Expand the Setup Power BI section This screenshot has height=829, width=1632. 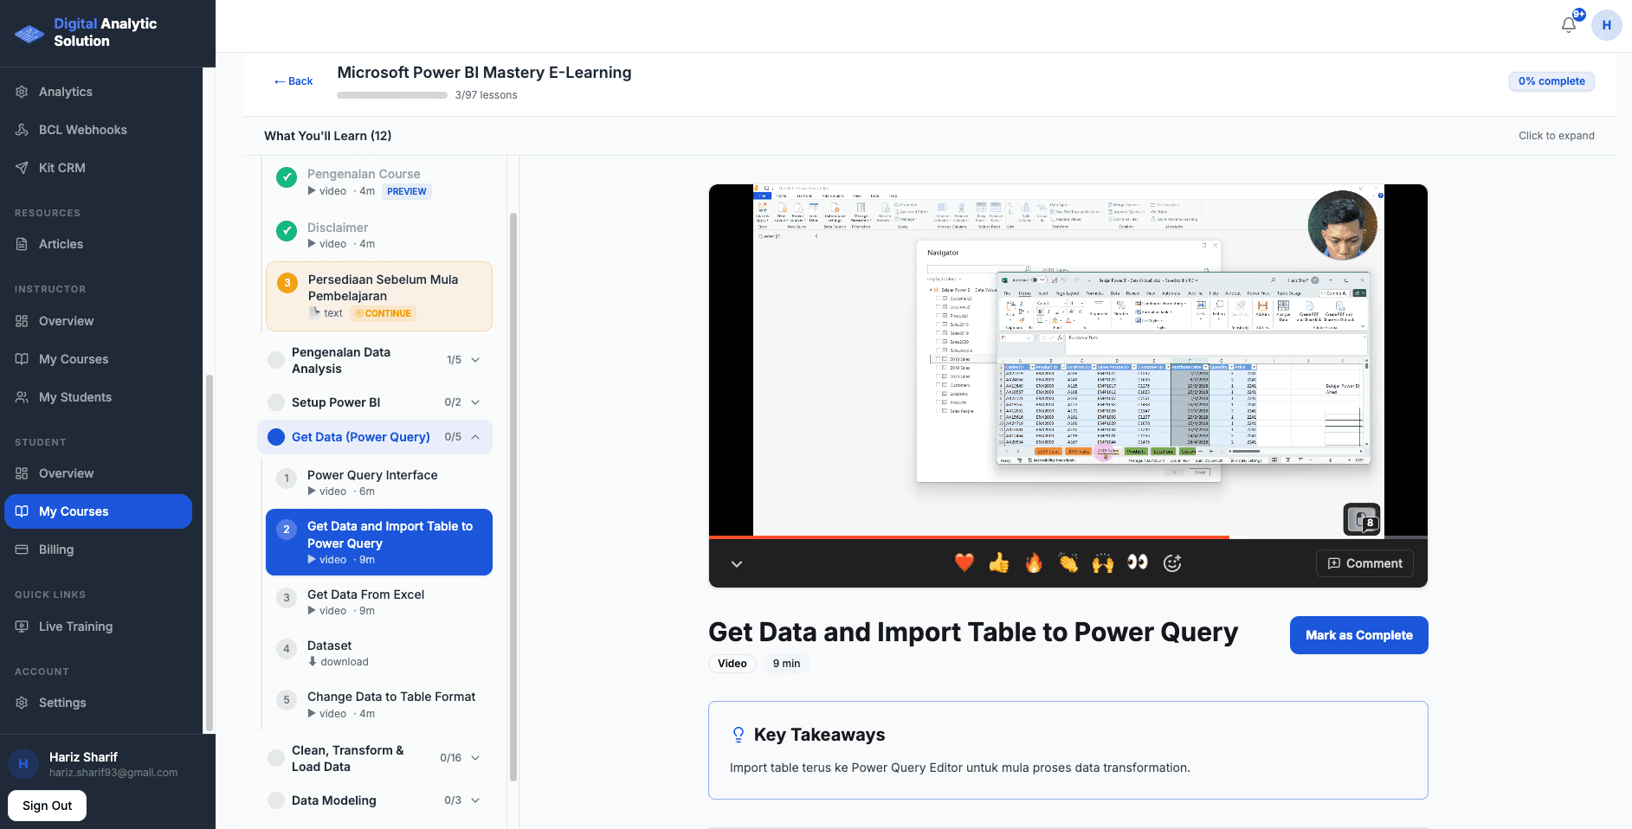(475, 402)
